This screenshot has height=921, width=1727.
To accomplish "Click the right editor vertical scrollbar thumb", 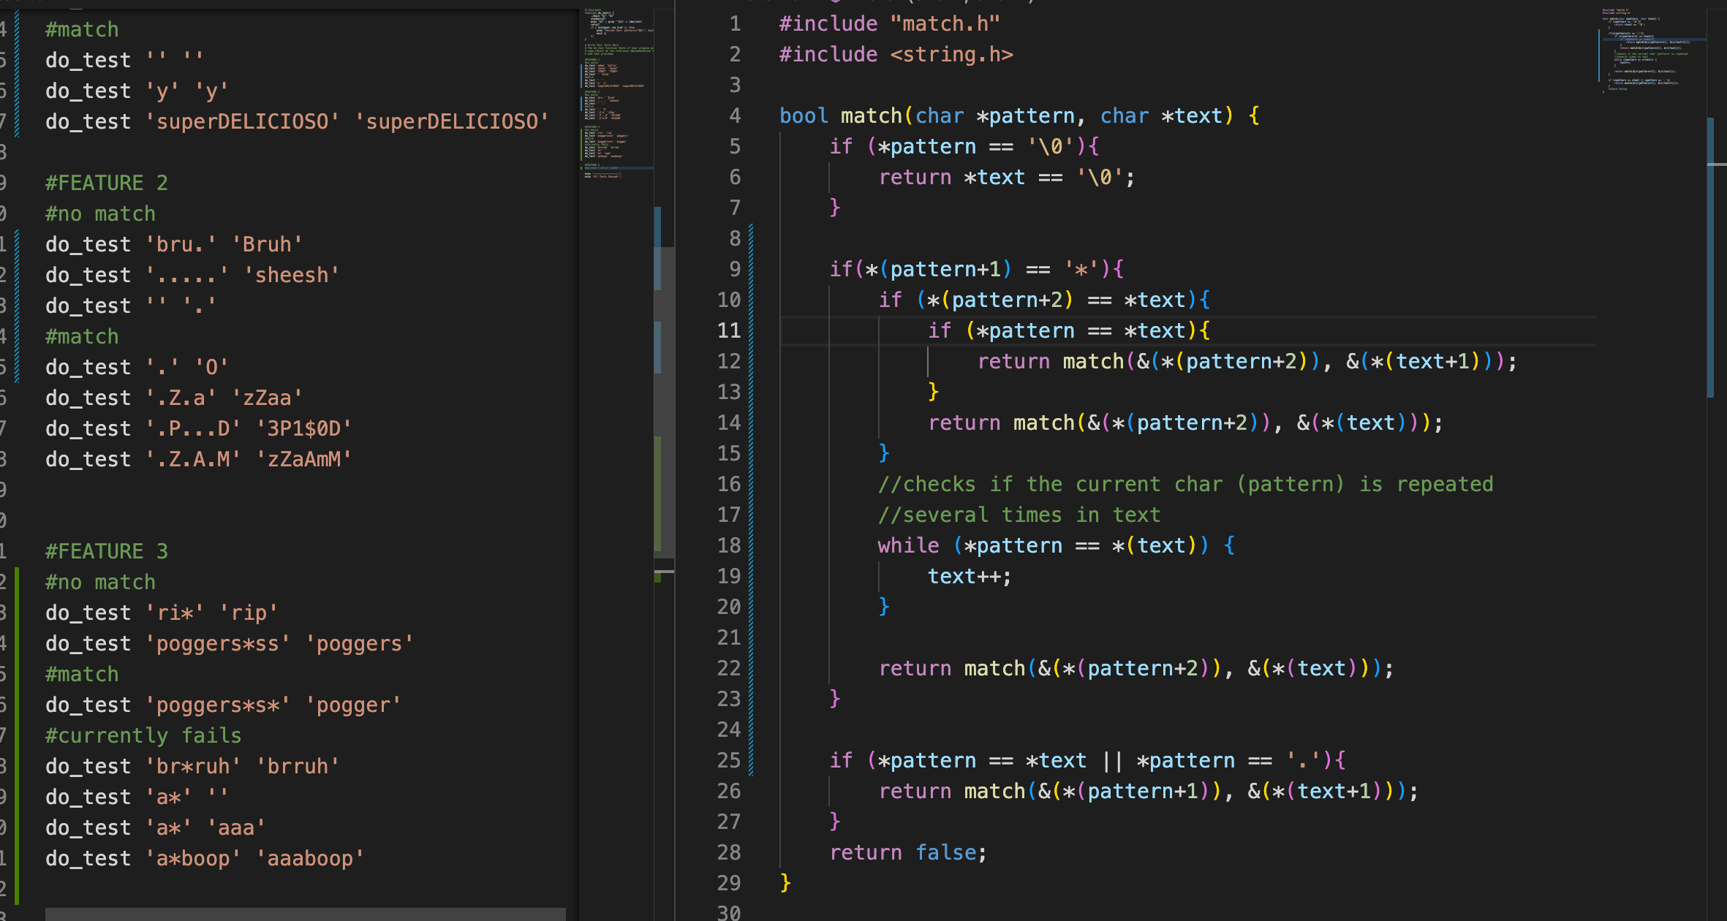I will point(1710,256).
